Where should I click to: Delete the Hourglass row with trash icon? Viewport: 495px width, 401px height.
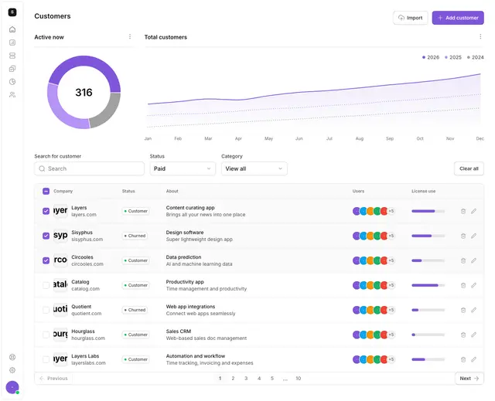[x=463, y=335]
